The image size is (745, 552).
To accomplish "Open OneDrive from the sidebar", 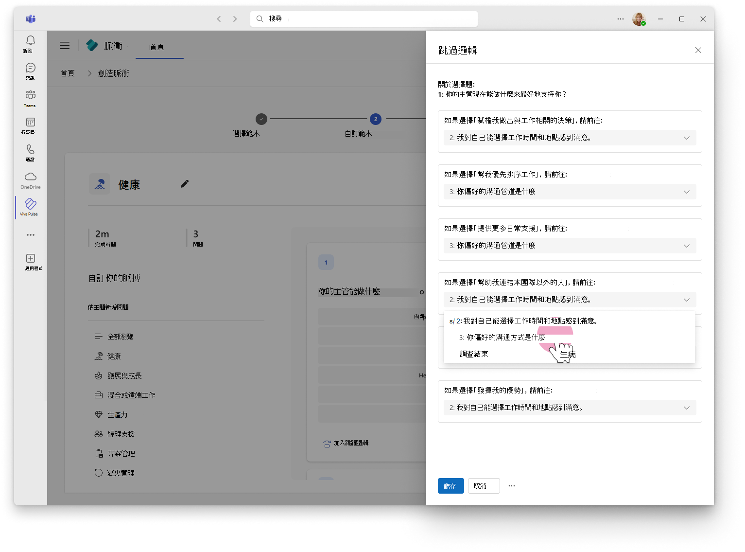I will [x=30, y=179].
